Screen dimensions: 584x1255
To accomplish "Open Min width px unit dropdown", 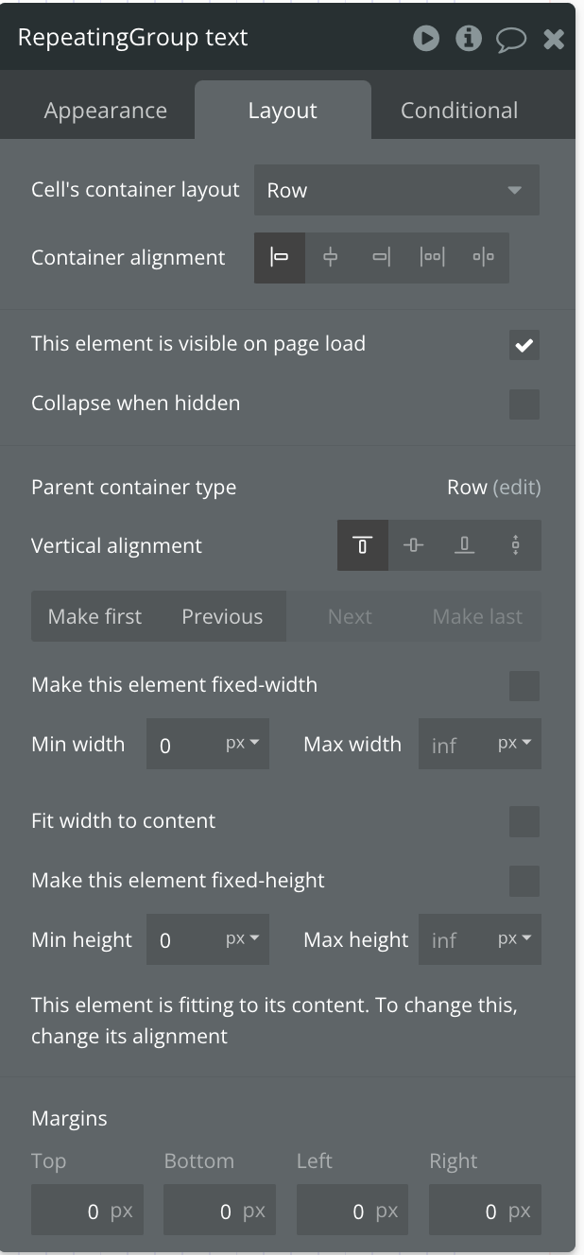I will [247, 744].
